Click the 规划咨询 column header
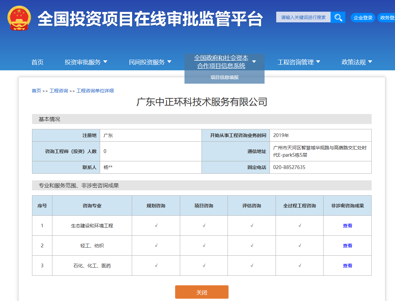The width and height of the screenshot is (395, 301). pos(156,206)
